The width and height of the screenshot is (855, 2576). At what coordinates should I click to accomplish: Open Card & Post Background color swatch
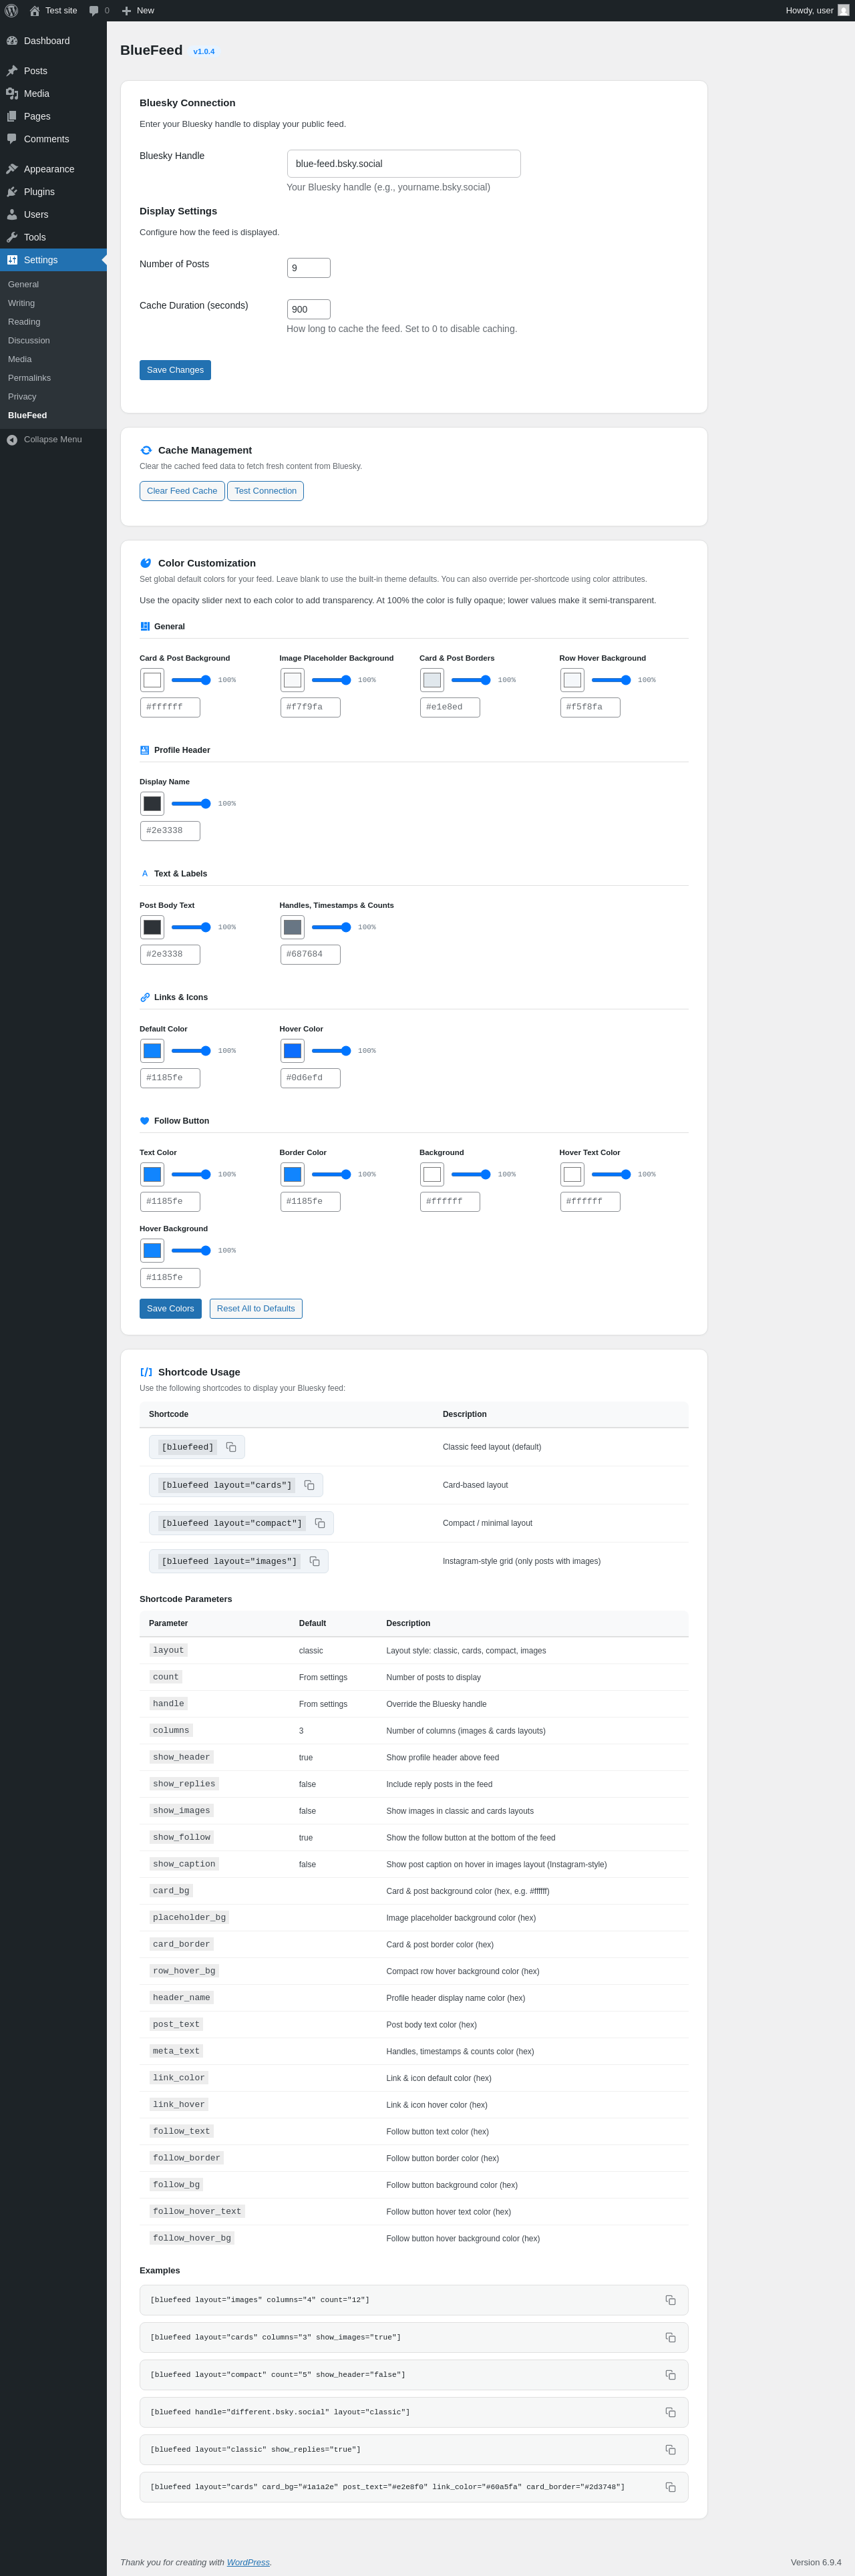[152, 680]
